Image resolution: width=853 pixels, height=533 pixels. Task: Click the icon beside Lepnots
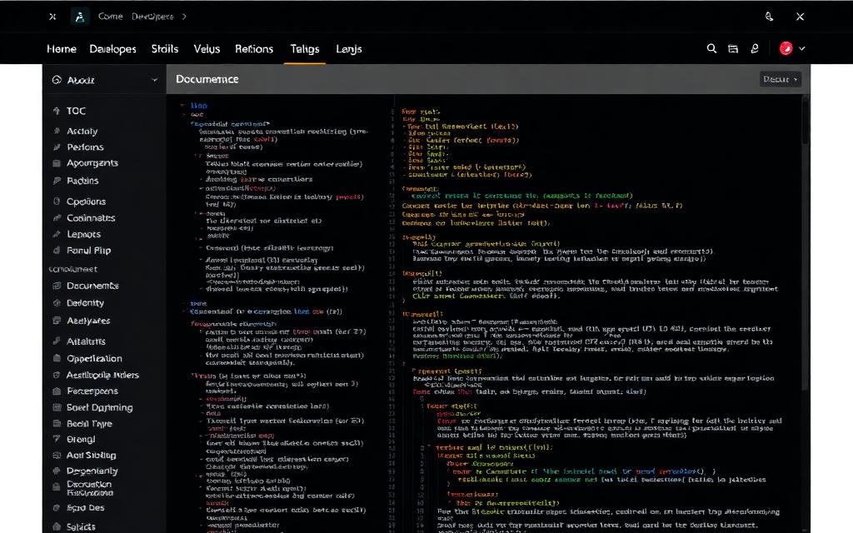click(57, 234)
